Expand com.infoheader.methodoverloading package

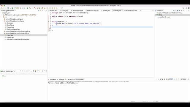(x=3, y=31)
